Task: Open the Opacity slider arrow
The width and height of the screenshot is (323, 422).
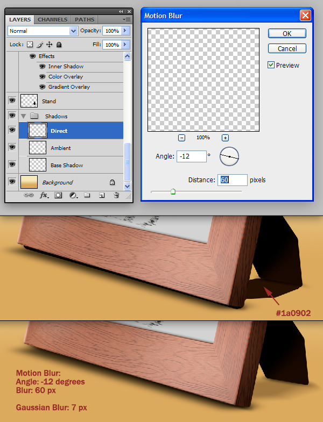Action: [x=125, y=31]
